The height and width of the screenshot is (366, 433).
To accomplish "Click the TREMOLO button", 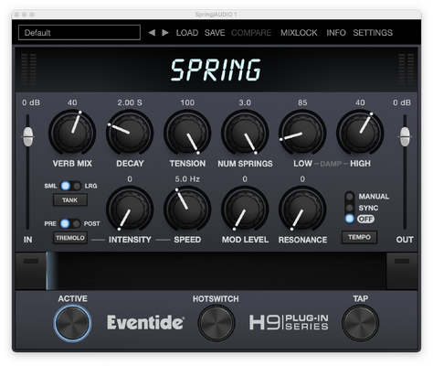I will click(x=70, y=238).
